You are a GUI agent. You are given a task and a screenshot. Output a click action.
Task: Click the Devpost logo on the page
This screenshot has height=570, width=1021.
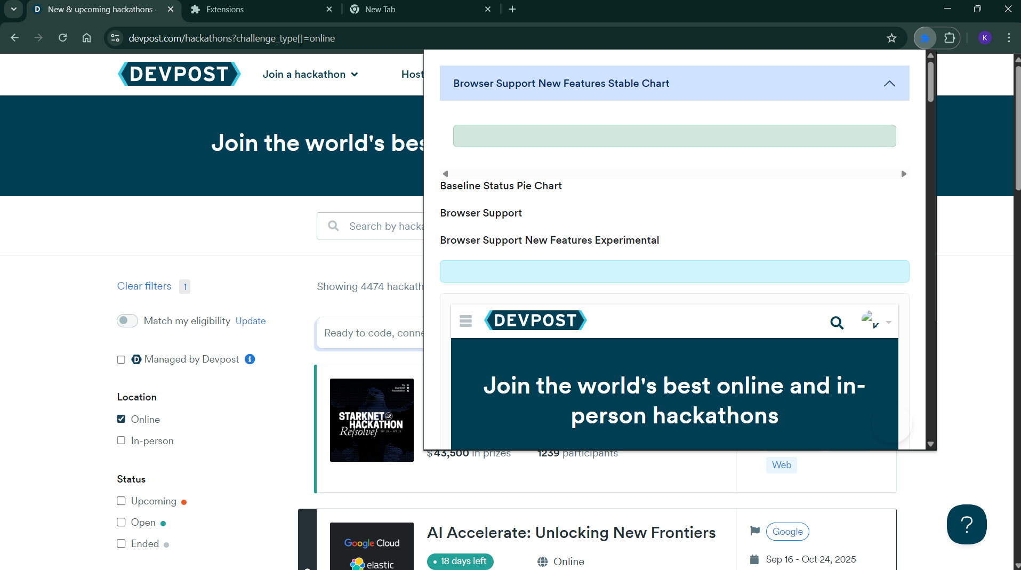[x=179, y=74]
